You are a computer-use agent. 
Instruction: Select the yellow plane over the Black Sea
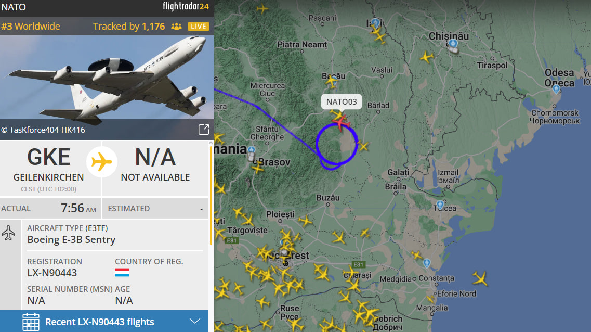480,278
